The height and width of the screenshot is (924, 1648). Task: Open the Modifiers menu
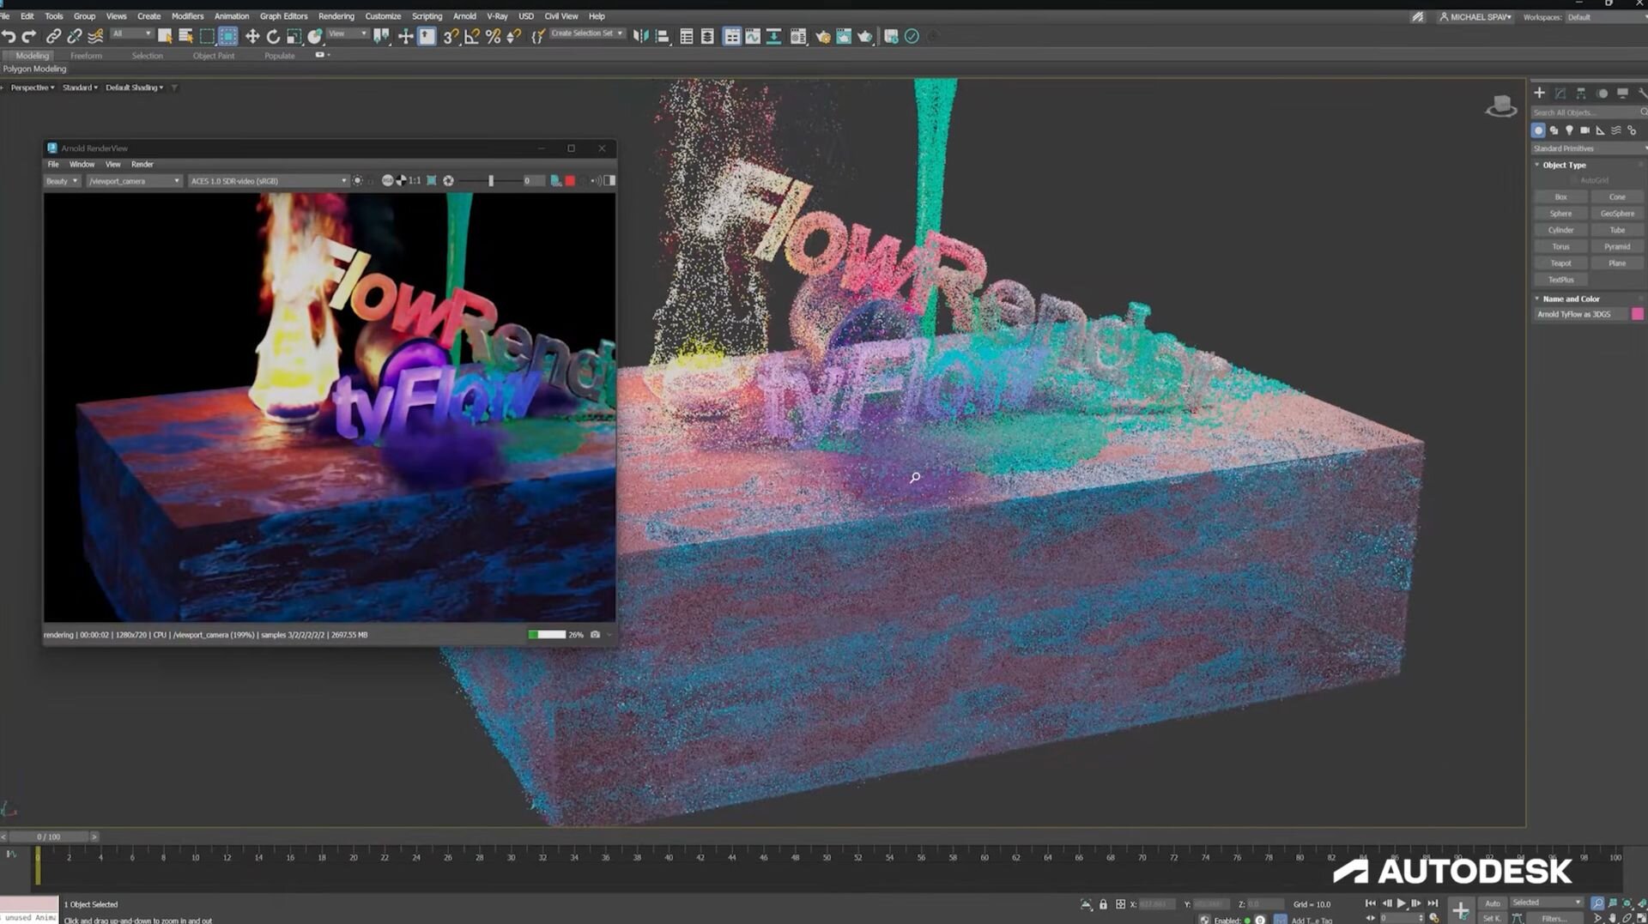click(x=187, y=16)
